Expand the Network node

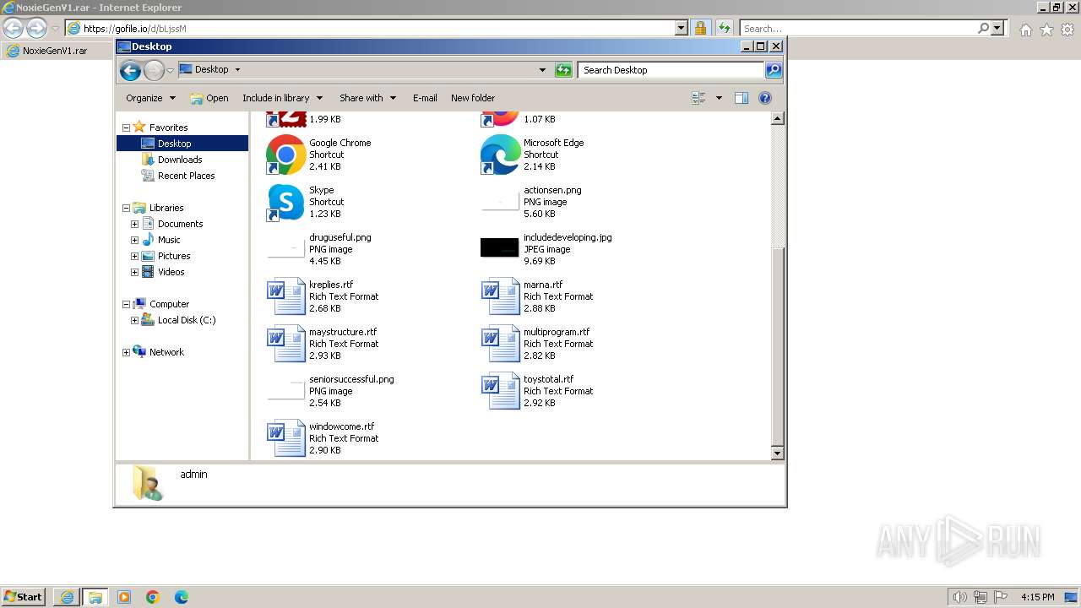tap(127, 353)
